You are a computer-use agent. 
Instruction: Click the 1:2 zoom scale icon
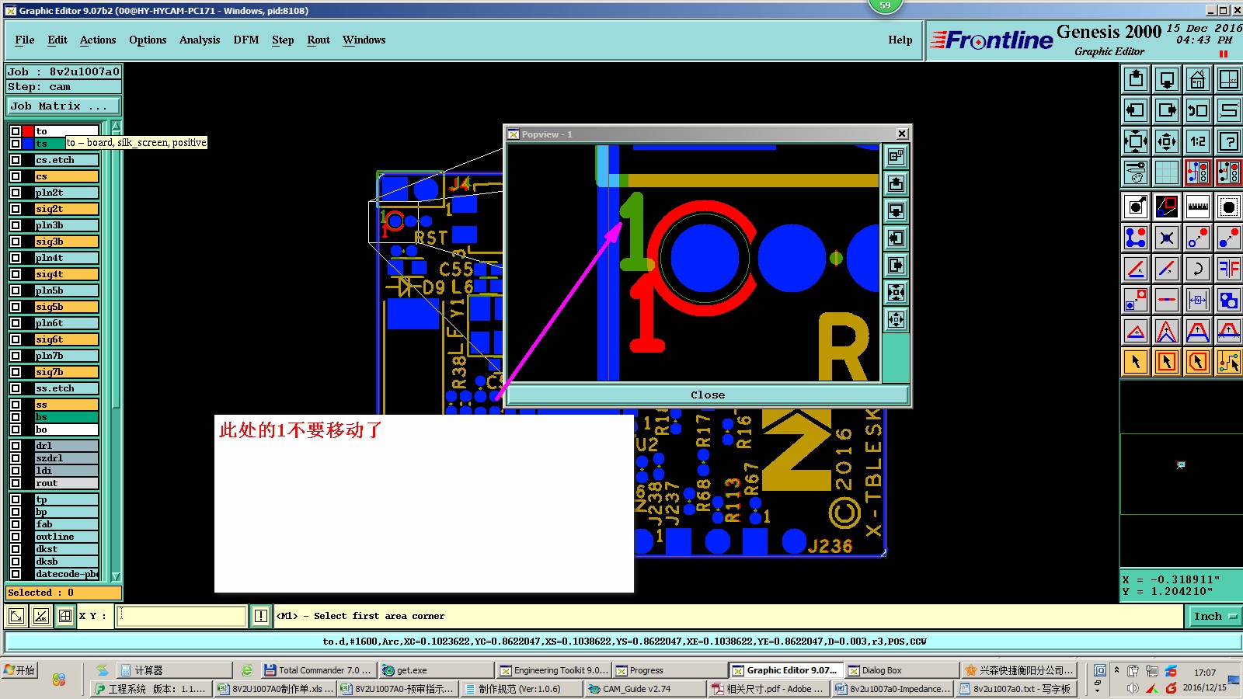tap(1198, 141)
